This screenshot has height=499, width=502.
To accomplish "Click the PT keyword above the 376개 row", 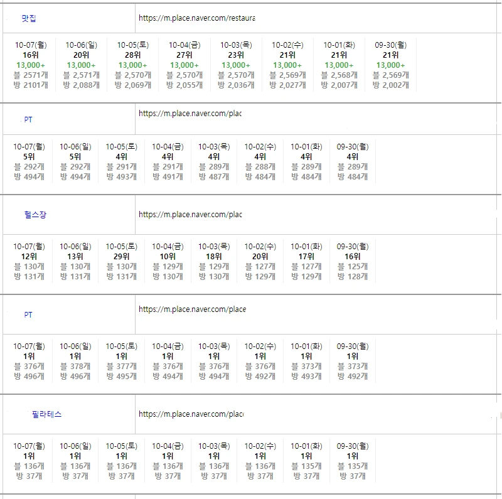I will tap(28, 315).
